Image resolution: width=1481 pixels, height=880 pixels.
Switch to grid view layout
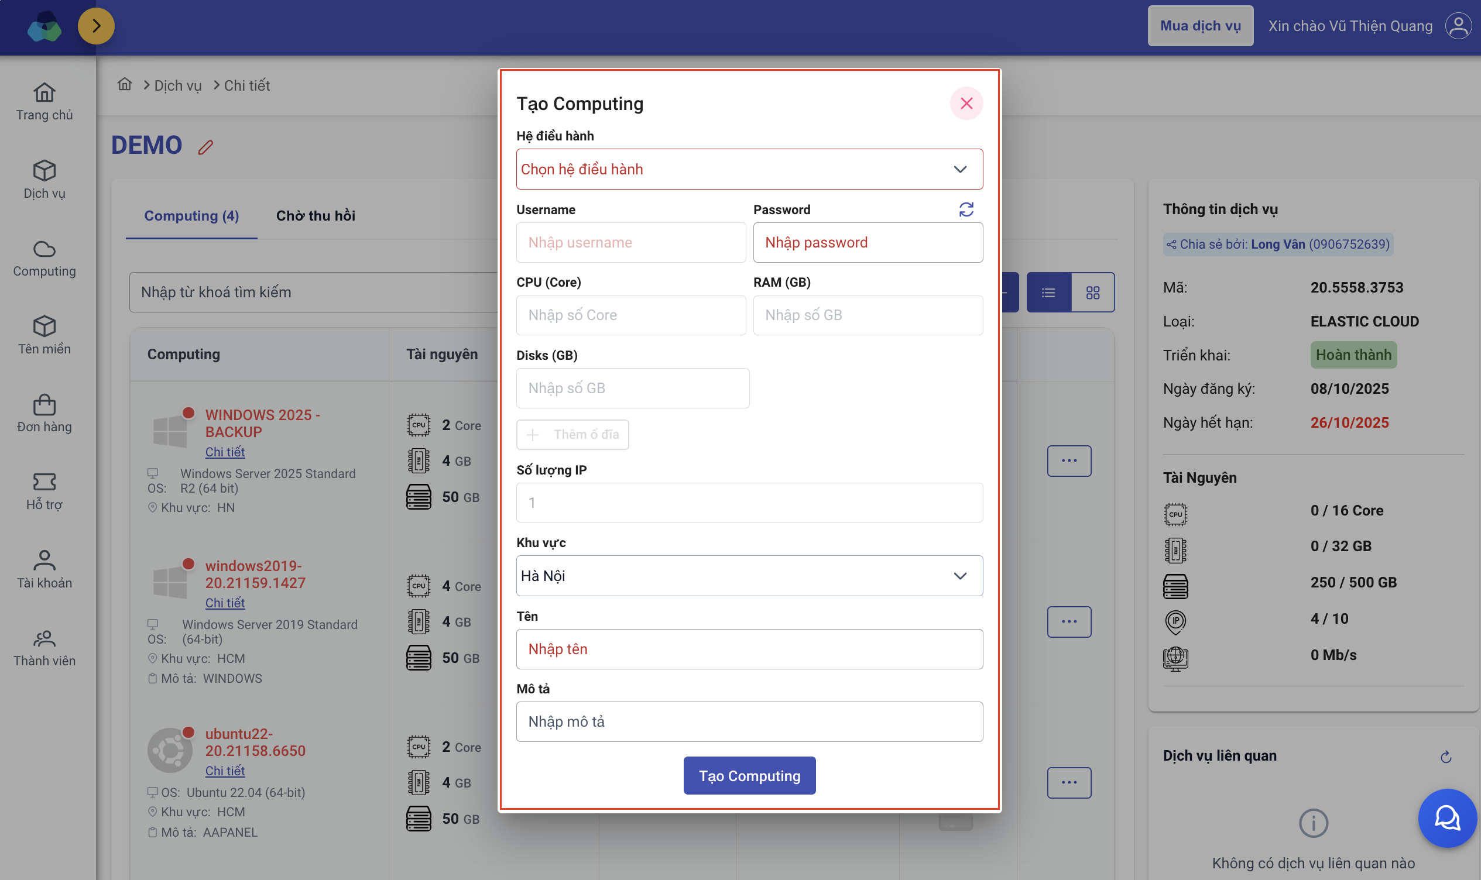[x=1092, y=293]
